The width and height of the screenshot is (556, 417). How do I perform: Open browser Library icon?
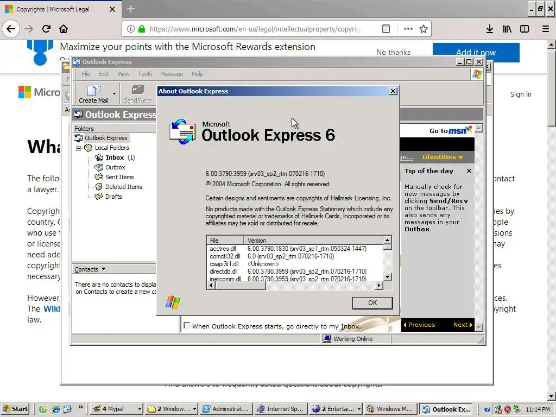(507, 29)
